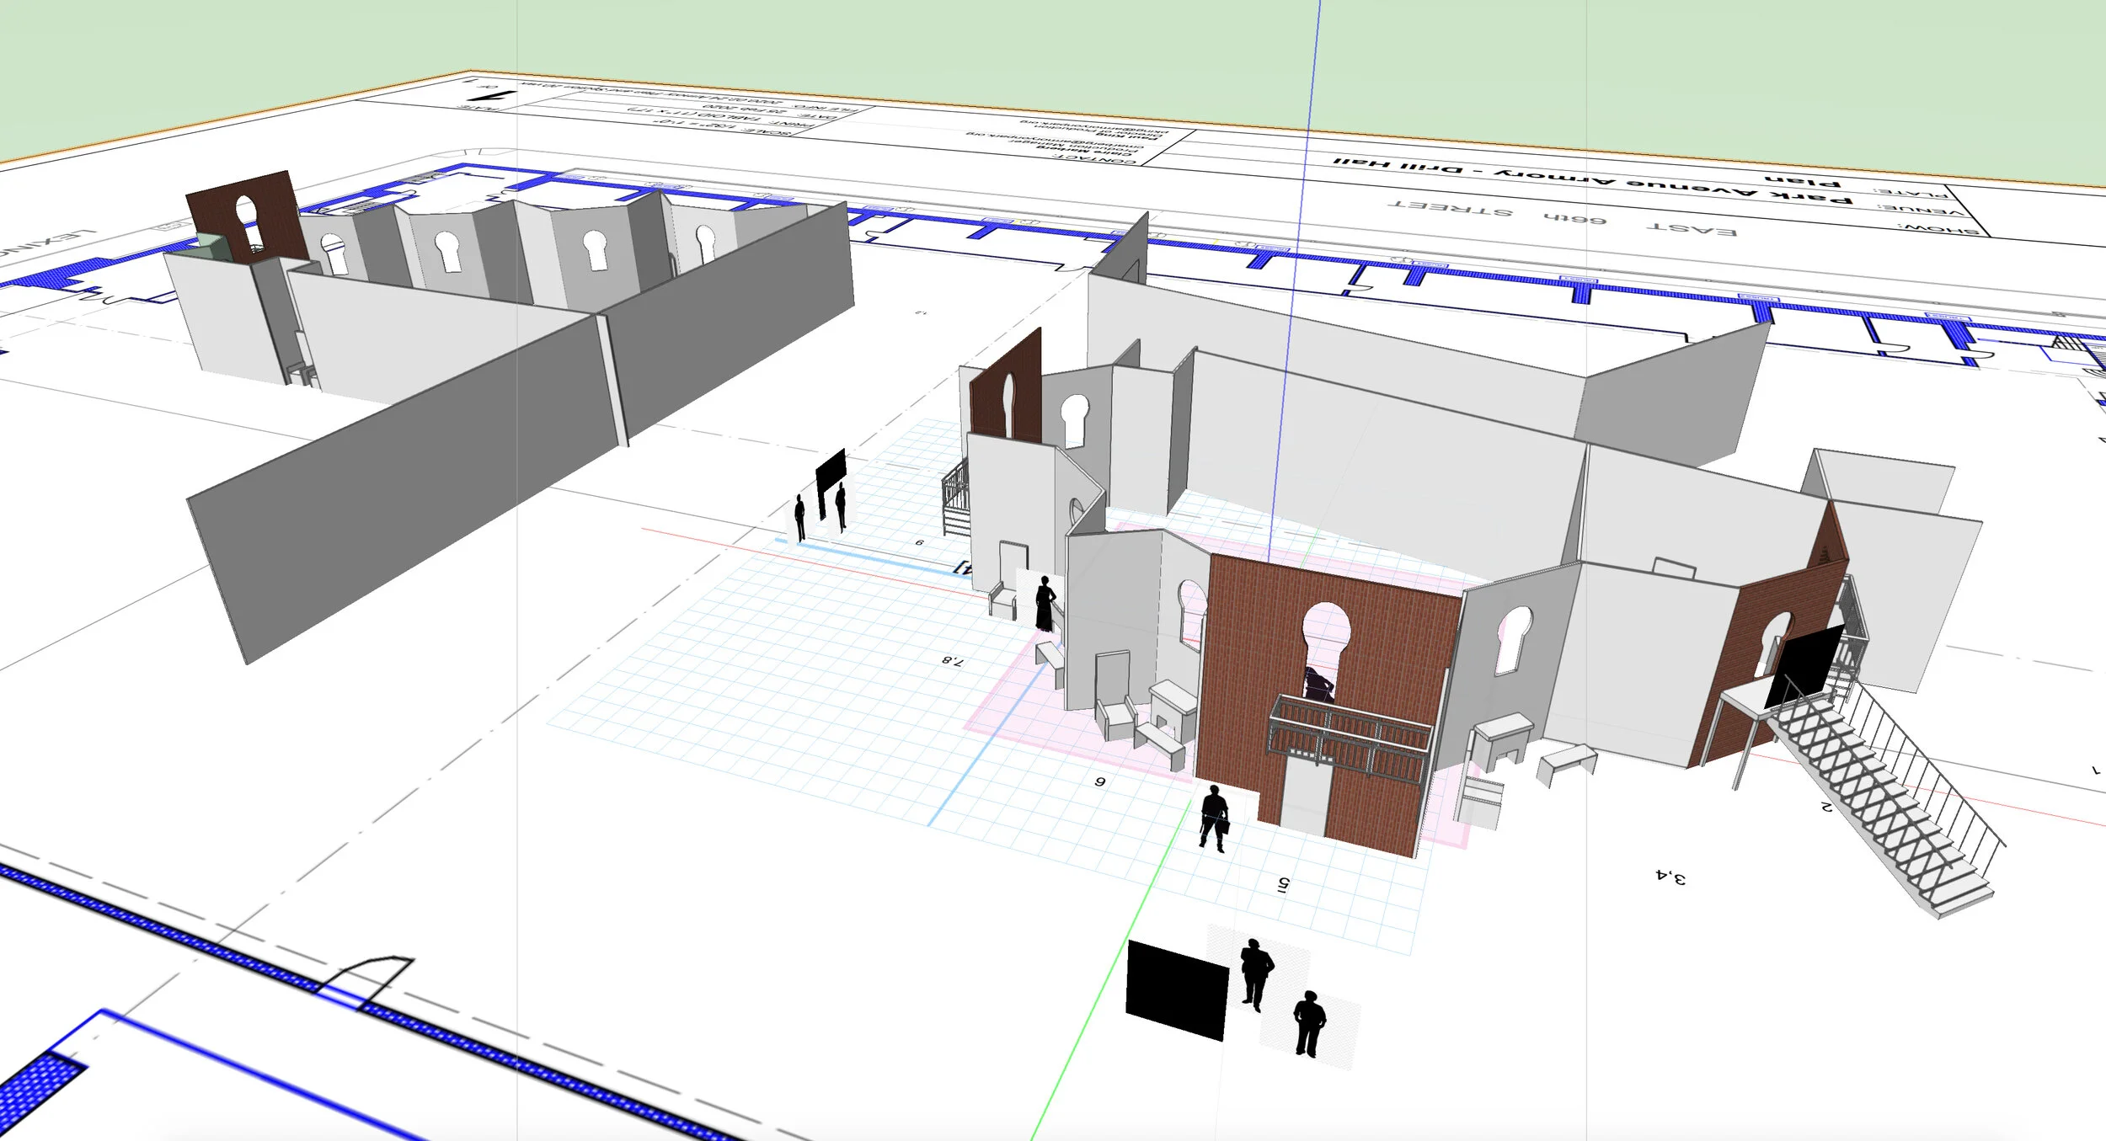Select the floor label '7,8'
2106x1141 pixels.
tap(952, 660)
